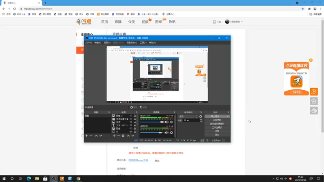Move source up in Sources panel
This screenshot has height=182, width=324.
(128, 135)
